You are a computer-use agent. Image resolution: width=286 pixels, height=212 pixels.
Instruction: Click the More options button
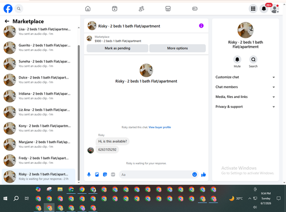point(177,48)
